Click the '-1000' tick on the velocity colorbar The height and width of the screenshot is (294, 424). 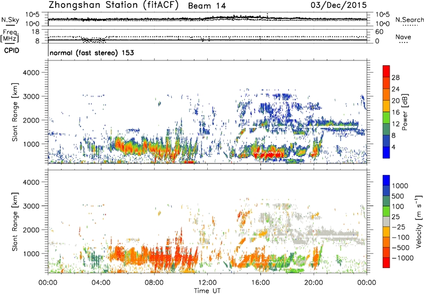pyautogui.click(x=402, y=258)
